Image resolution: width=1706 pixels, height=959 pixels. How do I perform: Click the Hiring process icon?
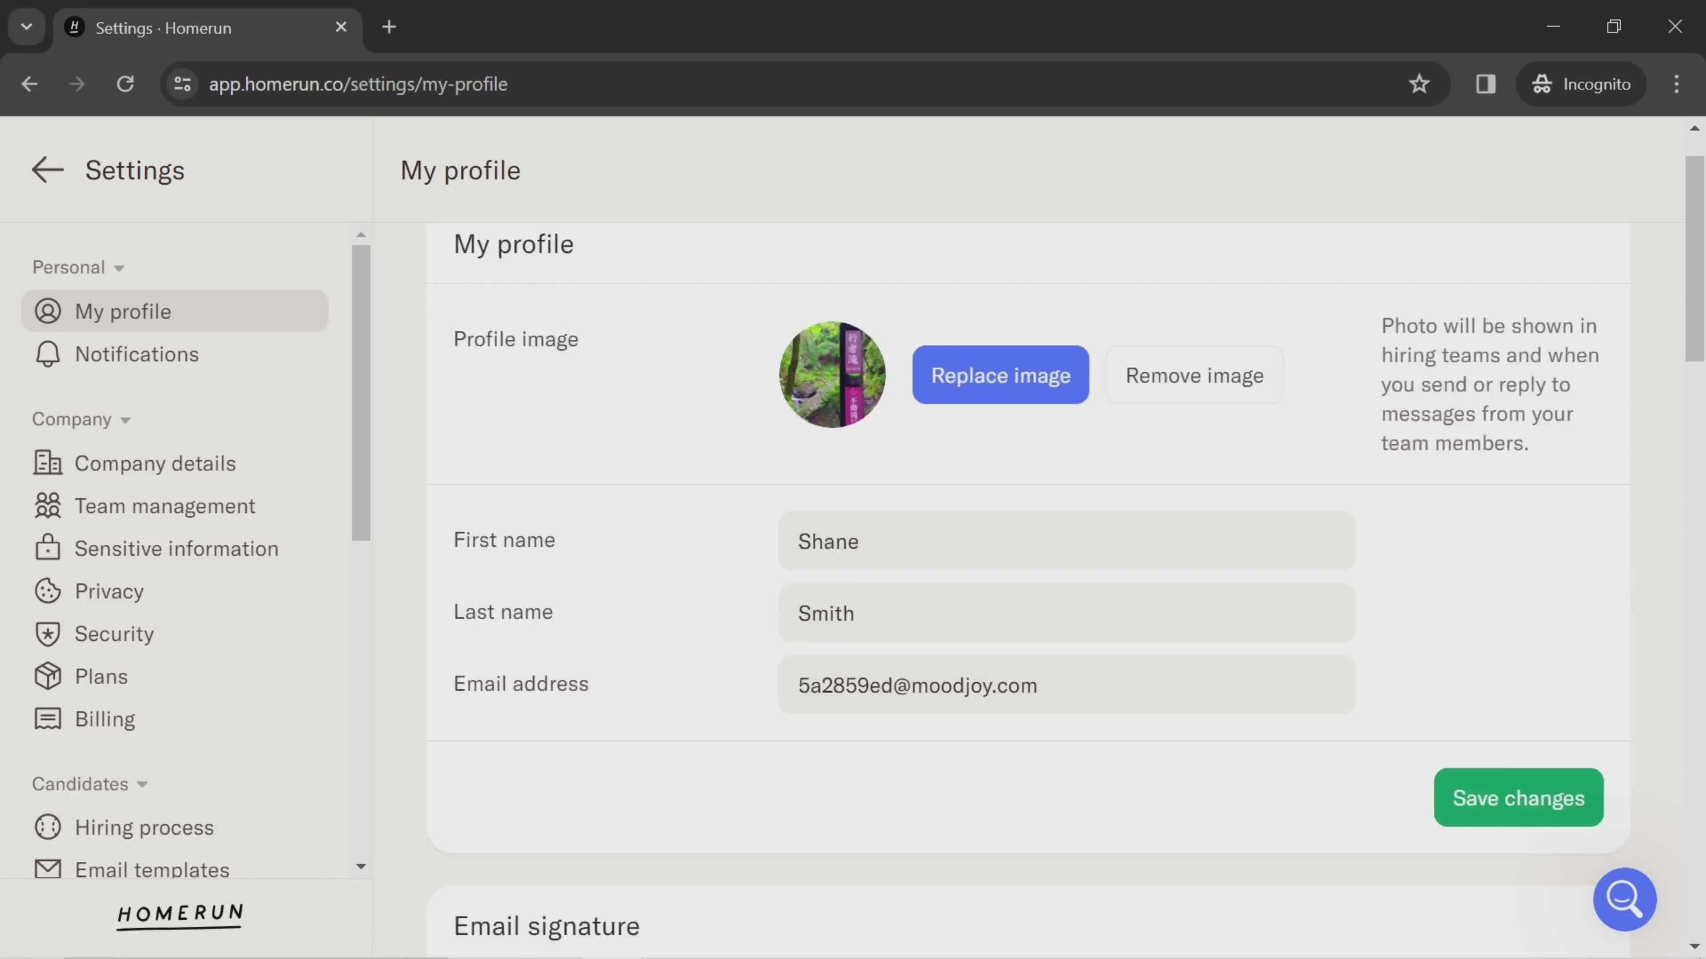tap(48, 827)
